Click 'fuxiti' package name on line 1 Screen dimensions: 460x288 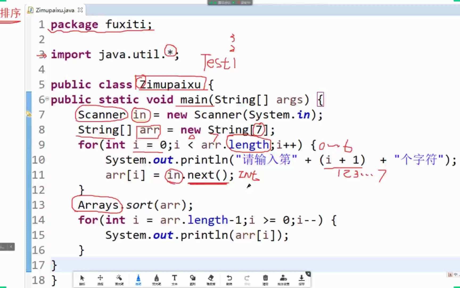point(126,24)
